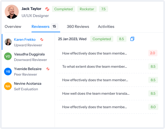Screen dimensions: 165x129
Task: Click Karen Frekko's avatar photo
Action: (x=8, y=42)
